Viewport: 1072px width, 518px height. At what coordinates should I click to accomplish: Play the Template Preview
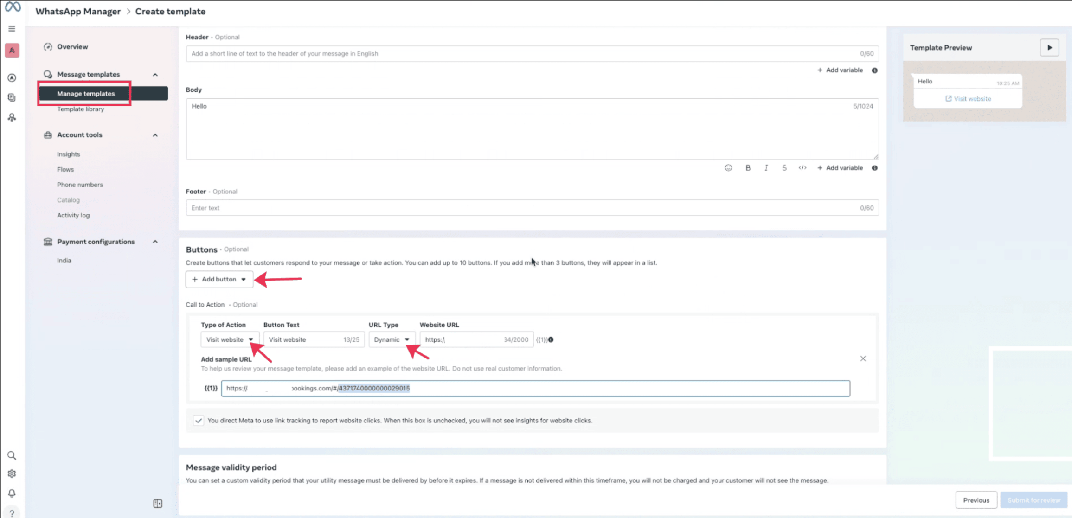point(1049,48)
